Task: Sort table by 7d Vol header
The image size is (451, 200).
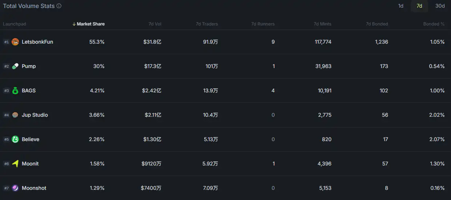Action: point(155,24)
